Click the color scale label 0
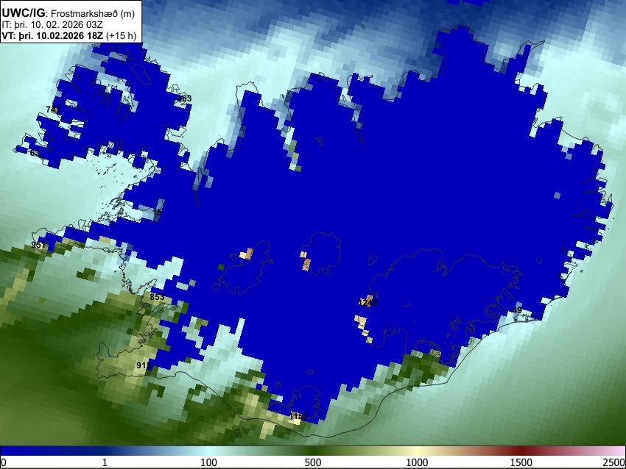The image size is (626, 469). (x=4, y=462)
